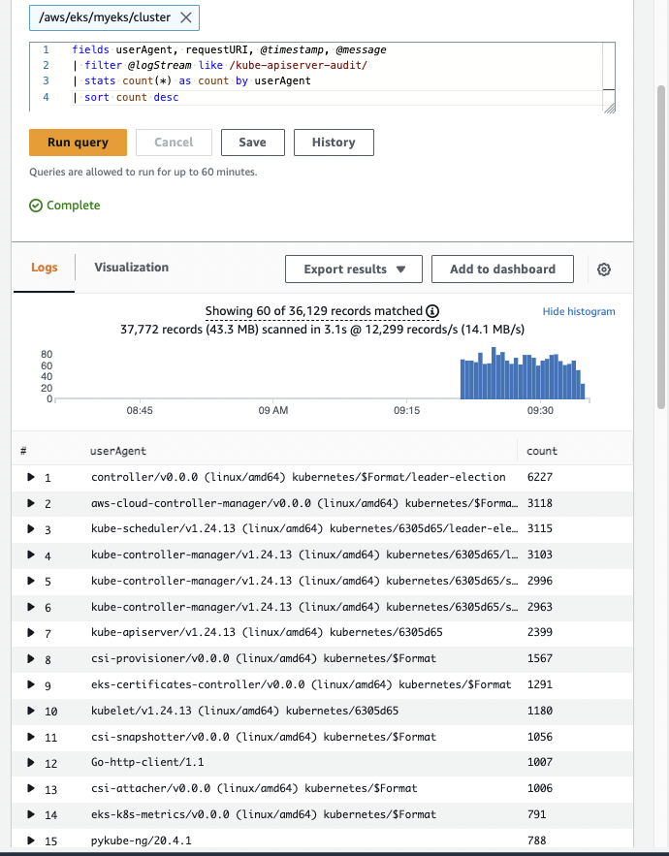
Task: Click 'pykube-ng/20.4.1' user agent text
Action: [x=141, y=840]
